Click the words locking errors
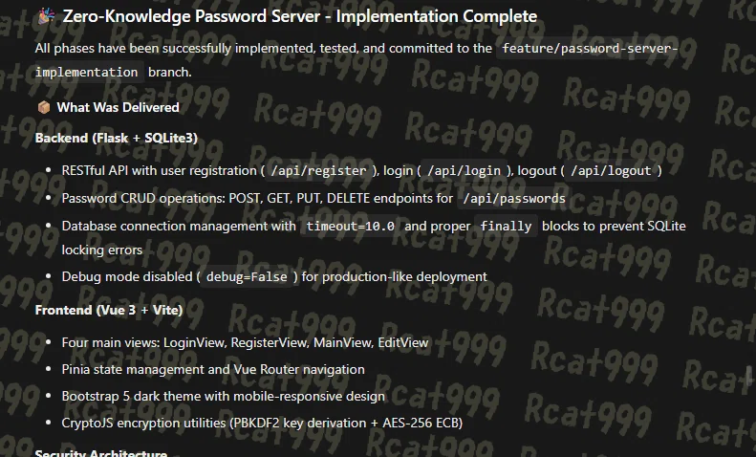 tap(102, 250)
